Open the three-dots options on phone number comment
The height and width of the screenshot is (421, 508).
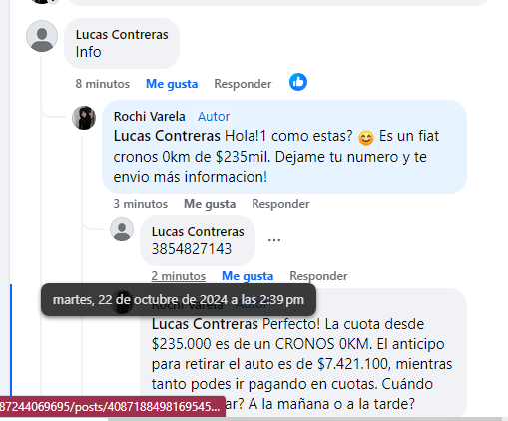click(274, 240)
